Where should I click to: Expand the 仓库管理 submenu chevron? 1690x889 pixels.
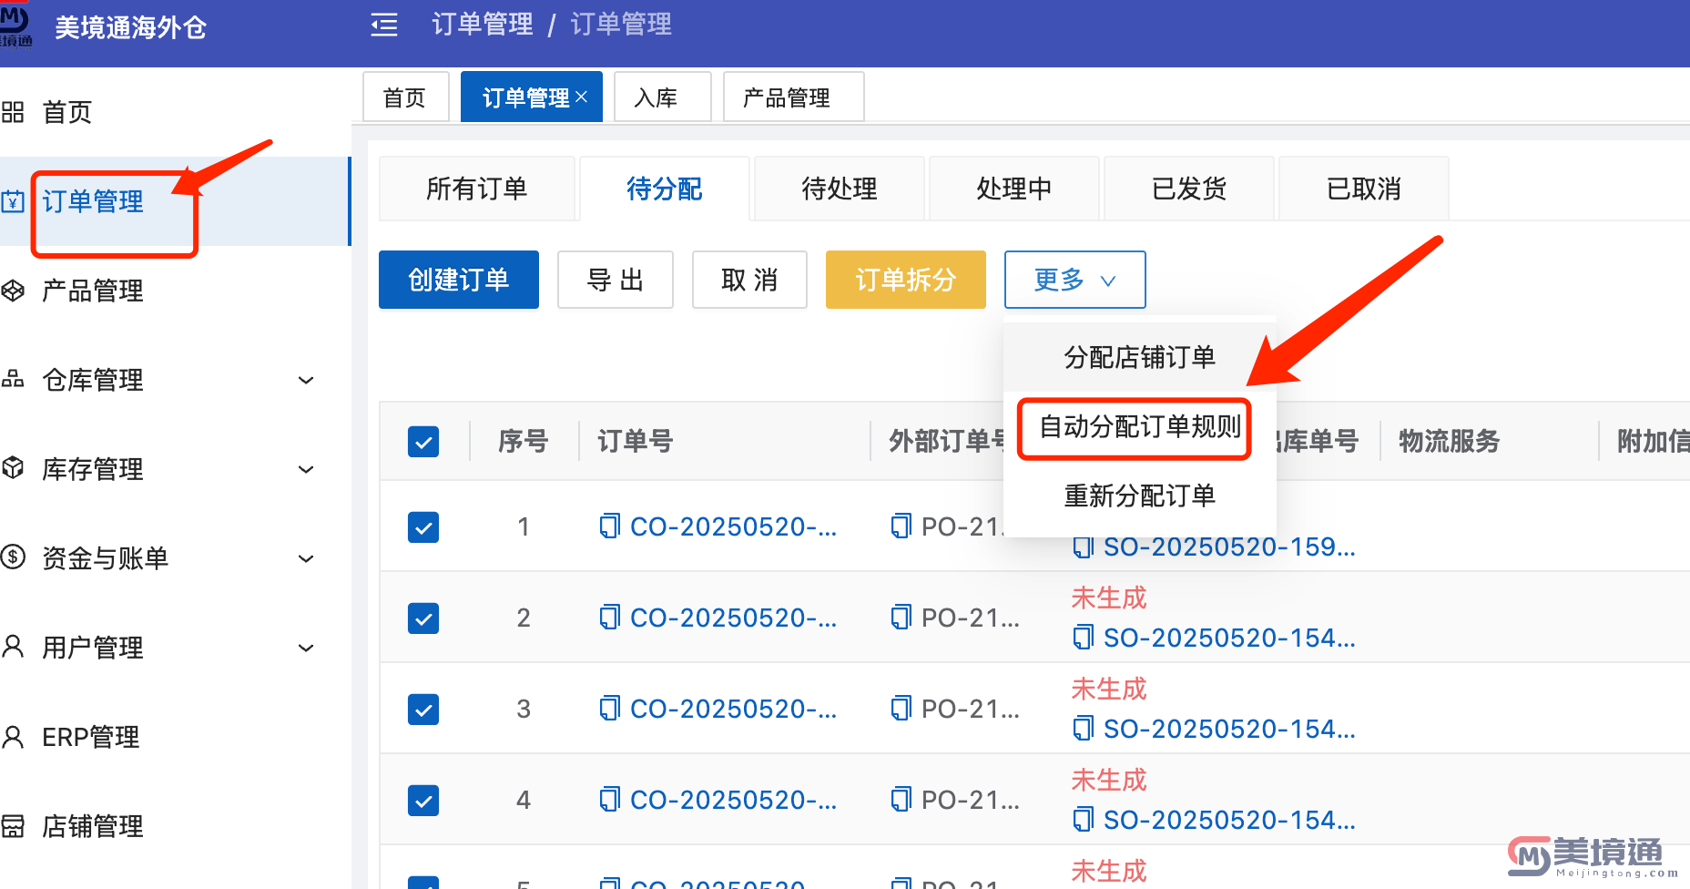pos(307,380)
